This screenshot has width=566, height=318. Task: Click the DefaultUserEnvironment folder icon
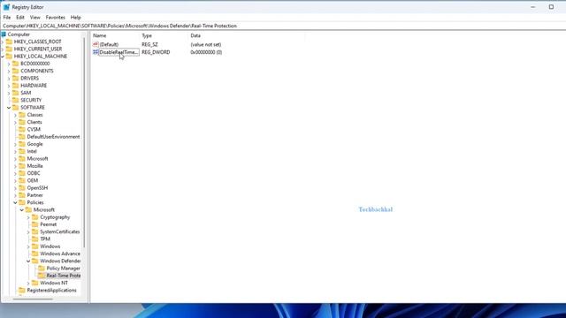tap(22, 137)
